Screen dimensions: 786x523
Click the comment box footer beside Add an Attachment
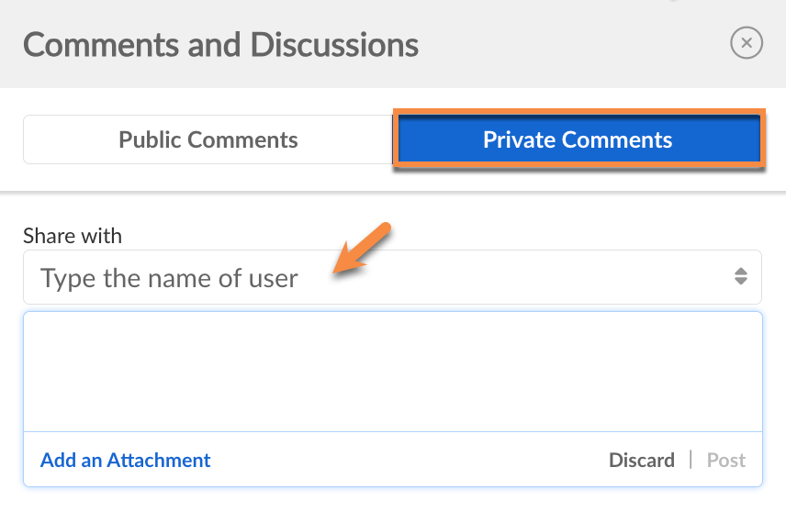[x=404, y=460]
